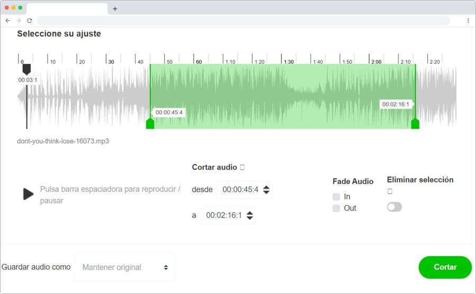Click the 1:30 mark on the timeline ruler
Viewport: 476px width, 294px height.
point(288,62)
